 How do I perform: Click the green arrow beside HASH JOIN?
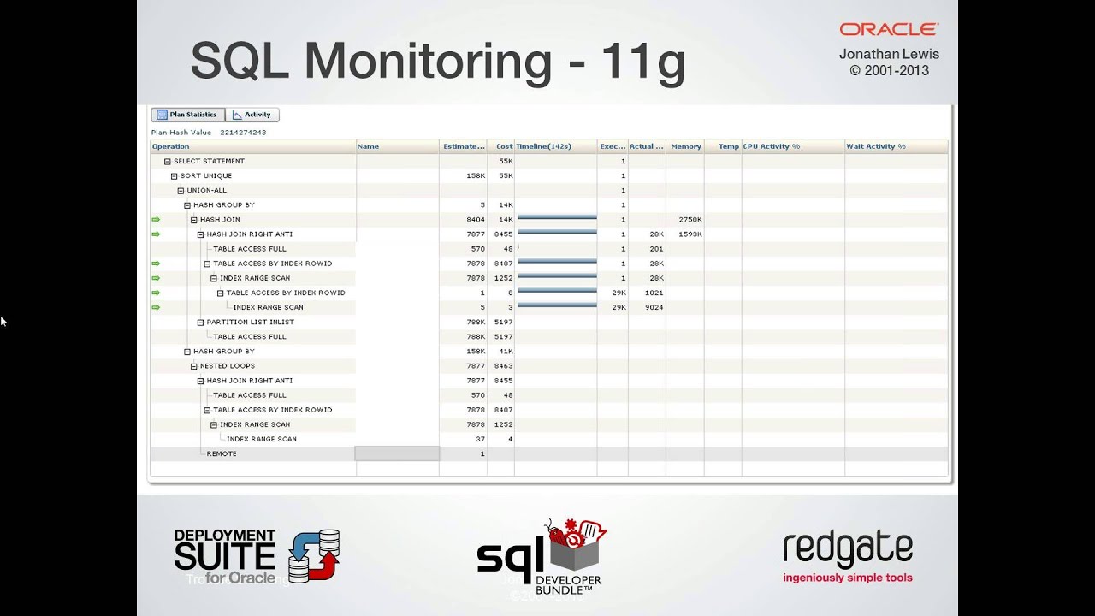coord(156,220)
